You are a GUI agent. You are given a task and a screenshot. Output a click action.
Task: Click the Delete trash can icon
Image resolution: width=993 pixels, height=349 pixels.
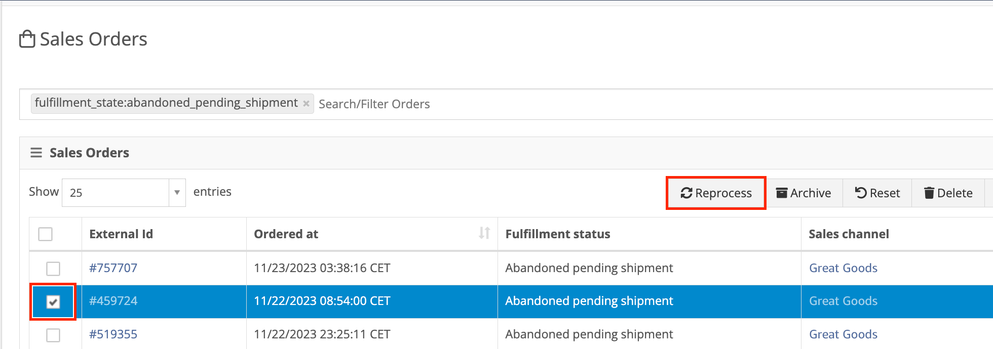[x=929, y=193]
